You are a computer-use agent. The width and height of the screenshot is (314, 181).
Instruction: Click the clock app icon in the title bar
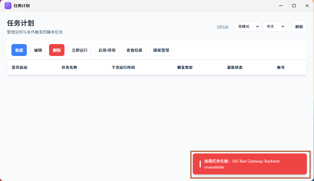[x=8, y=6]
